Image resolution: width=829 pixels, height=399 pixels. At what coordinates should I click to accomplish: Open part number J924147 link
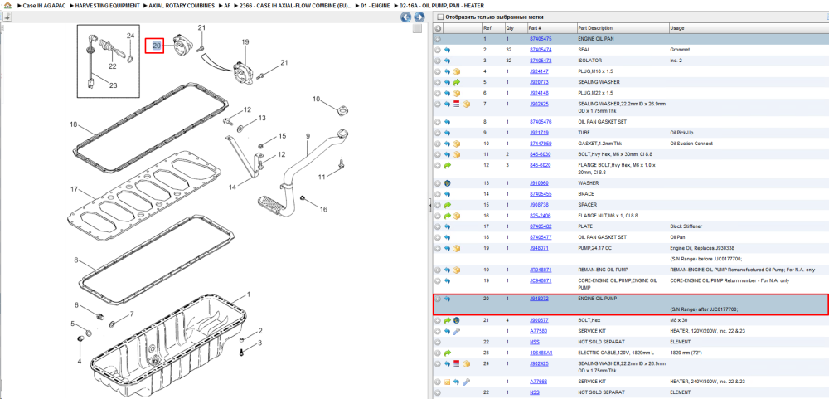point(539,71)
